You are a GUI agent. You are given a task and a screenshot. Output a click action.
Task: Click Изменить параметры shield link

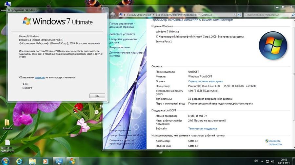(x=274, y=142)
